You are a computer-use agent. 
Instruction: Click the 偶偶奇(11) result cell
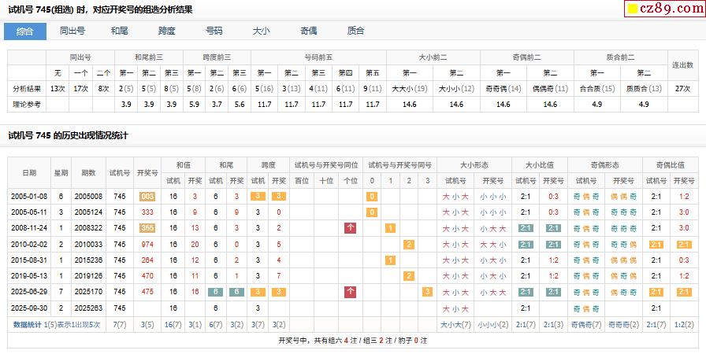550,89
